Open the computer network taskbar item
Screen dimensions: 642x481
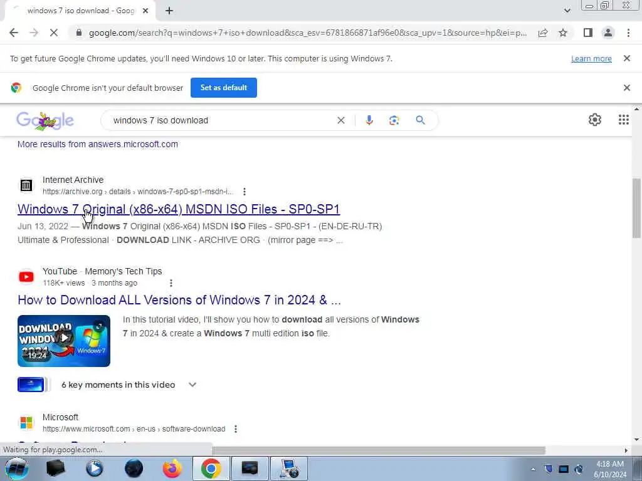tap(288, 468)
